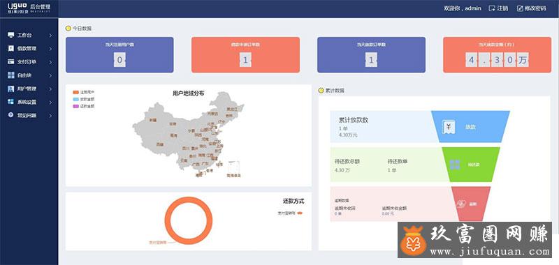This screenshot has width=559, height=265.
Task: Select 云南 on the China map
Action: 184,160
